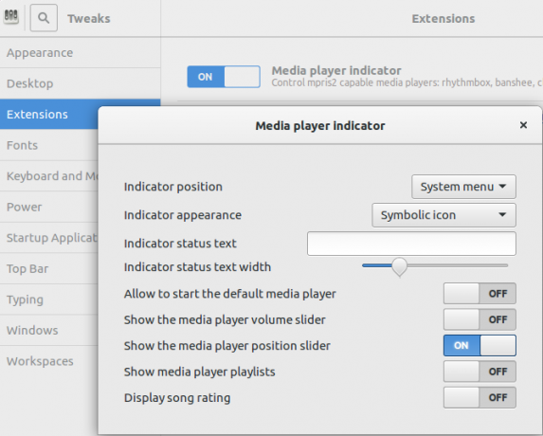Image resolution: width=543 pixels, height=436 pixels.
Task: Click the Tweaks app icon
Action: click(11, 17)
